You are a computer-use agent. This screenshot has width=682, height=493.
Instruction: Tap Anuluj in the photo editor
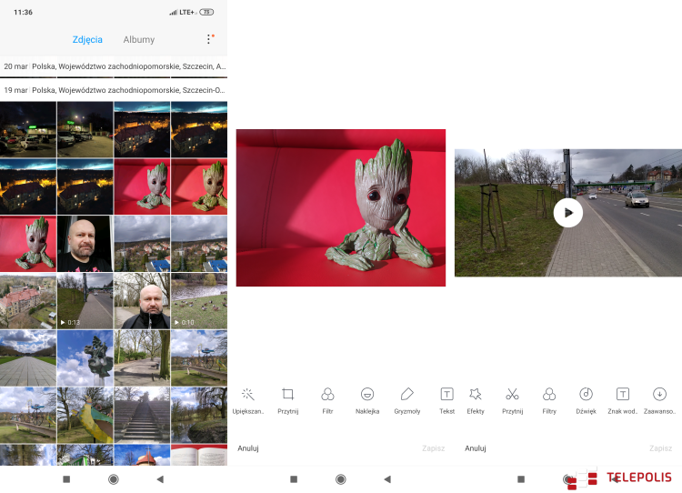[248, 448]
